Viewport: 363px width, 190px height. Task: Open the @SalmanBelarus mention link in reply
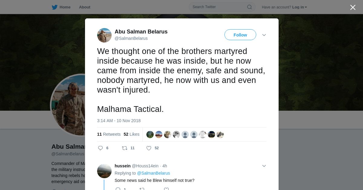[x=153, y=173]
